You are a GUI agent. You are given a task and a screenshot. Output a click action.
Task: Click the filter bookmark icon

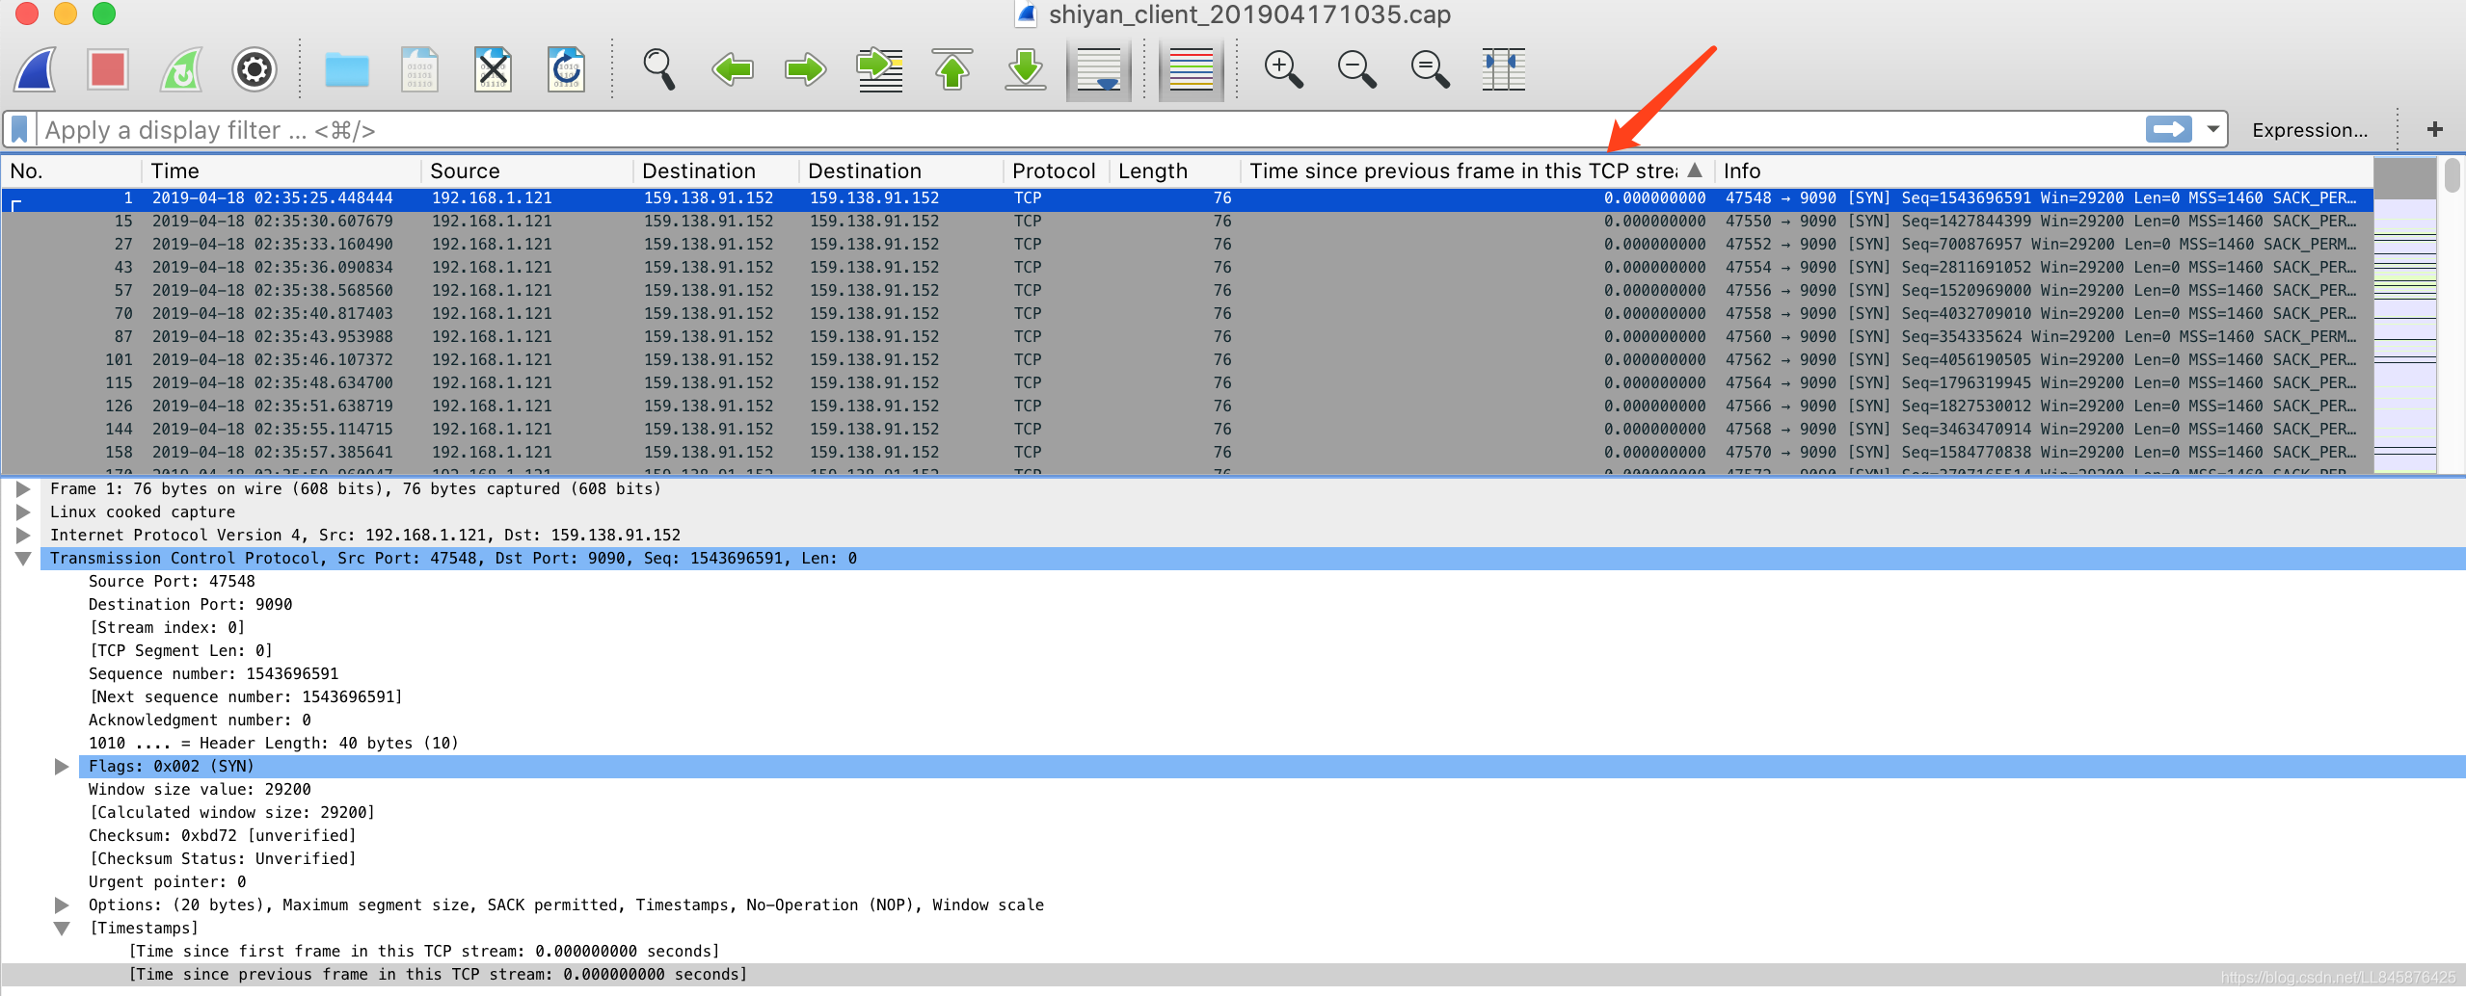(19, 130)
